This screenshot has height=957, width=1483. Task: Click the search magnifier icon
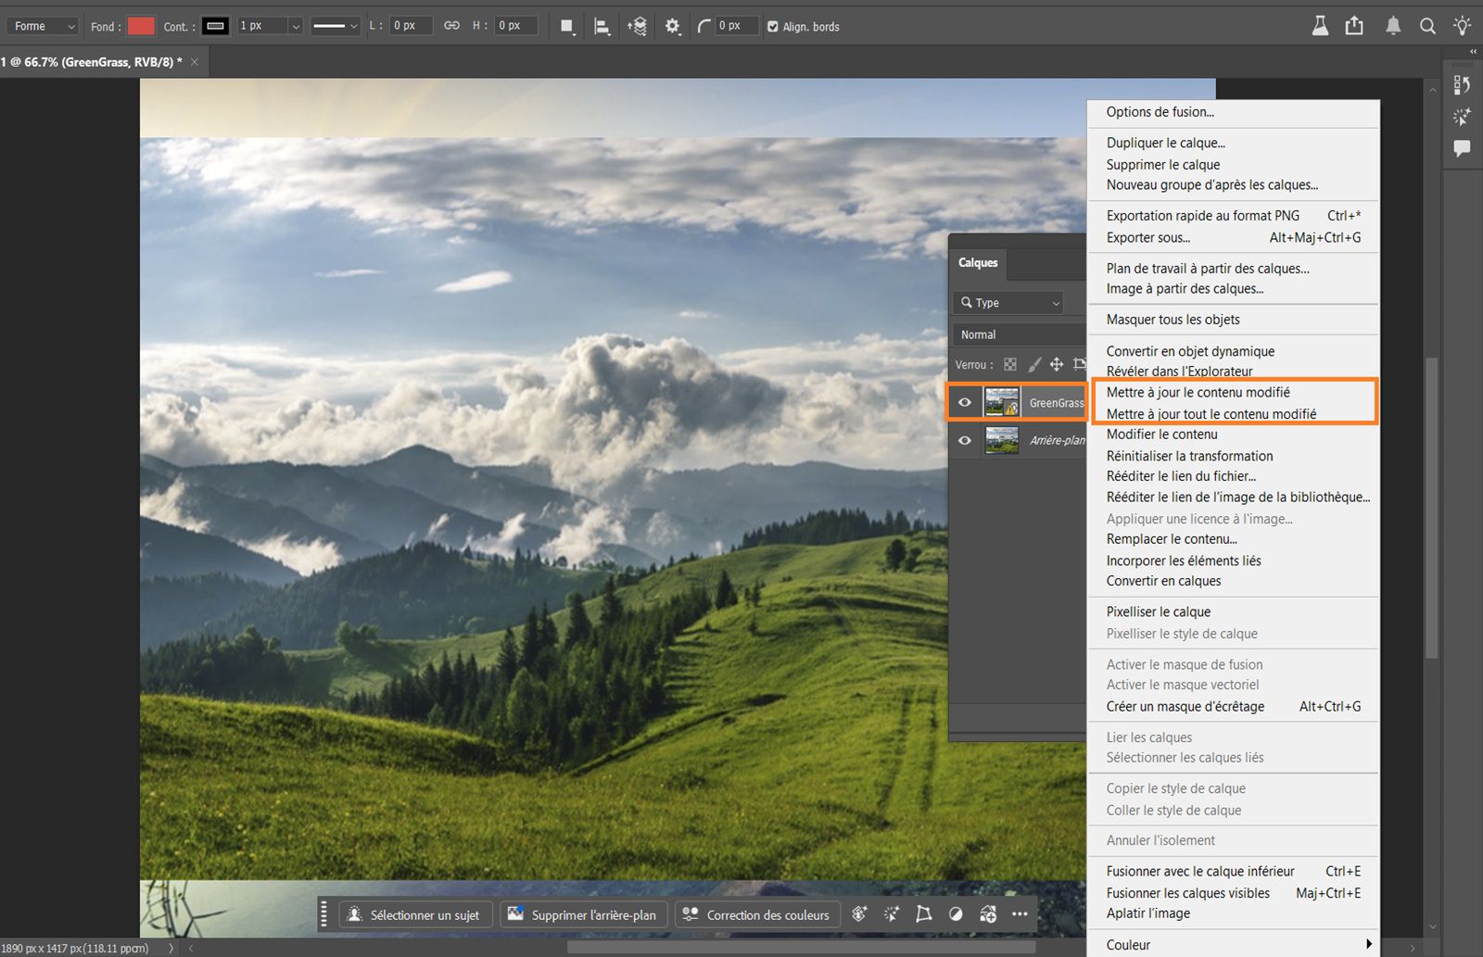[1427, 26]
